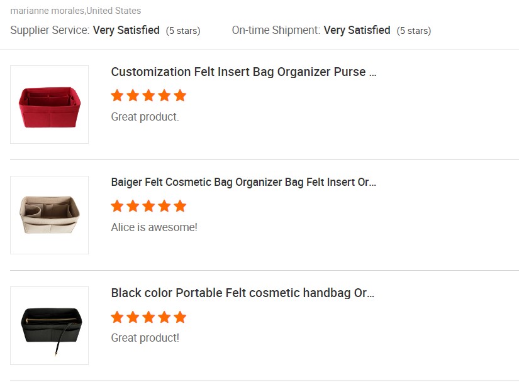Click the 'Great product!' review comment

(145, 338)
